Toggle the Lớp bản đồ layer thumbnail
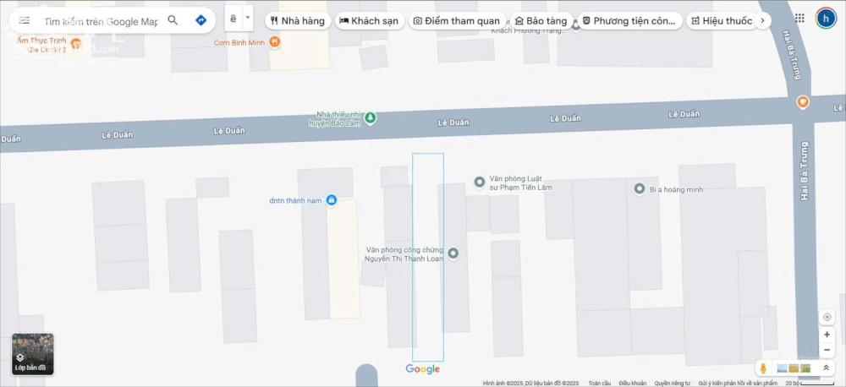 tap(33, 354)
